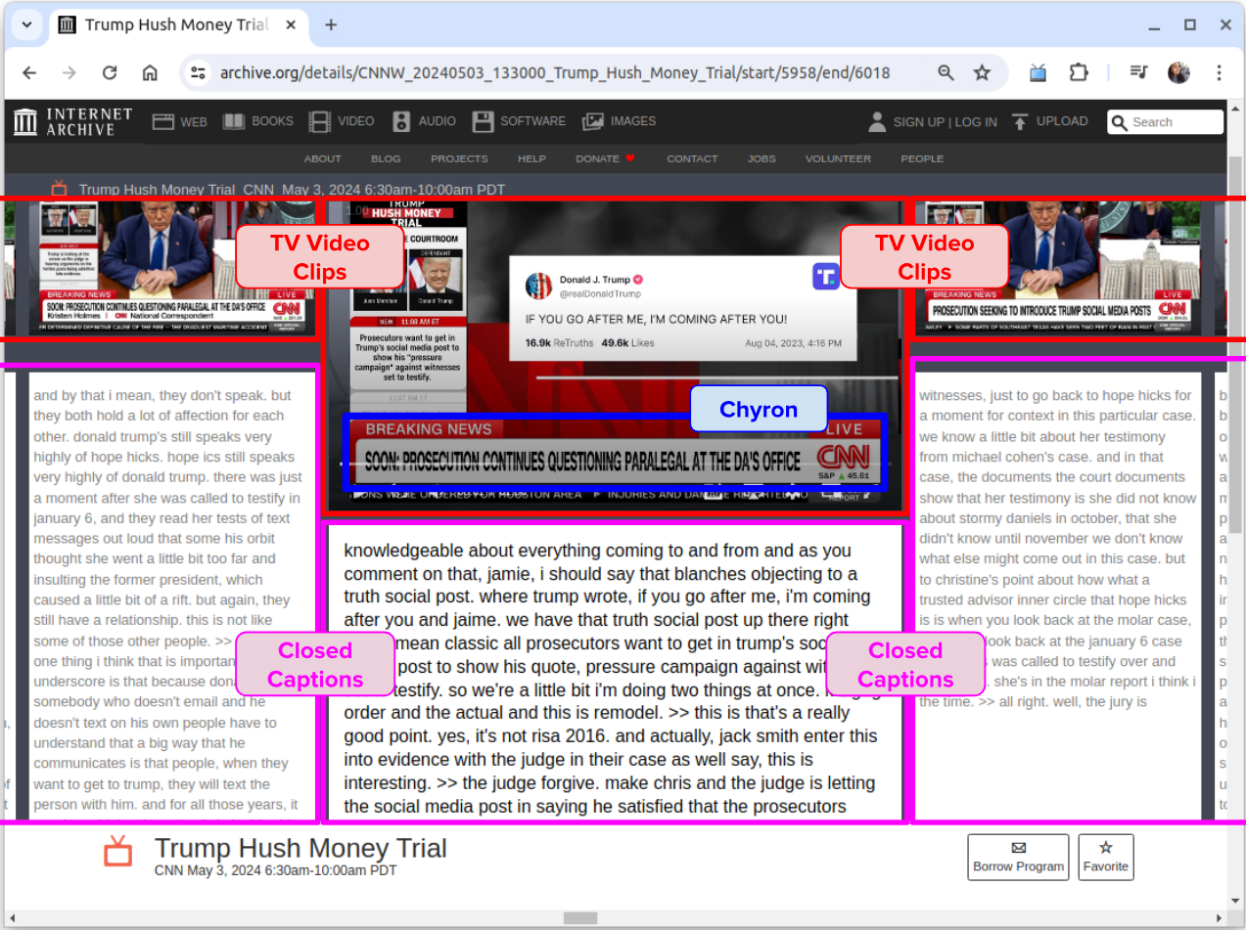Click the Log In link
This screenshot has width=1246, height=930.
[976, 122]
